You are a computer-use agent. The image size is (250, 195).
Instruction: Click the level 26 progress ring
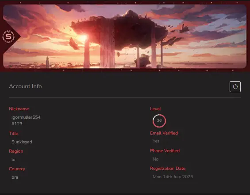point(159,121)
